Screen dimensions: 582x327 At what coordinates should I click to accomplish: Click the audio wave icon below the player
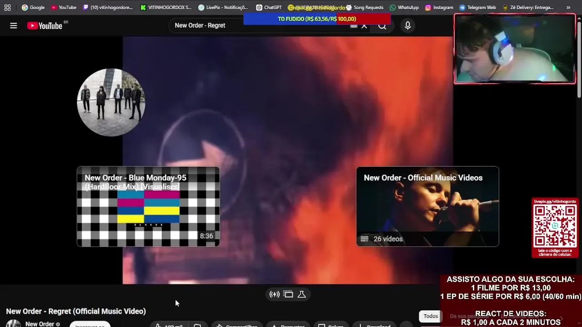pos(275,294)
